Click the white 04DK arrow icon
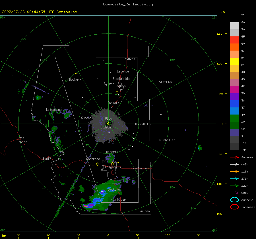Screen dimensions: 256x239 tap(234, 164)
